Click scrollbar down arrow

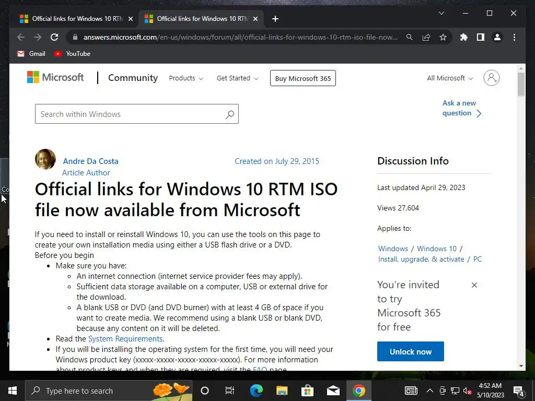point(521,366)
